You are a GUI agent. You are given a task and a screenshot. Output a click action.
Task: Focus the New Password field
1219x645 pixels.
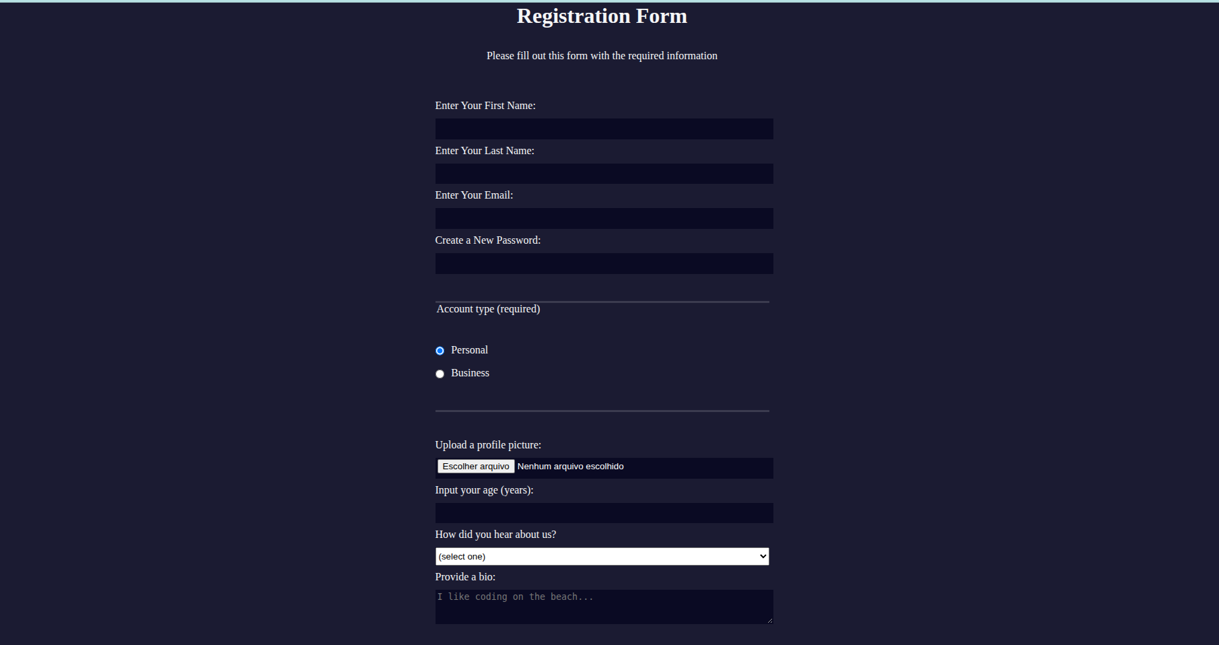[x=604, y=264]
